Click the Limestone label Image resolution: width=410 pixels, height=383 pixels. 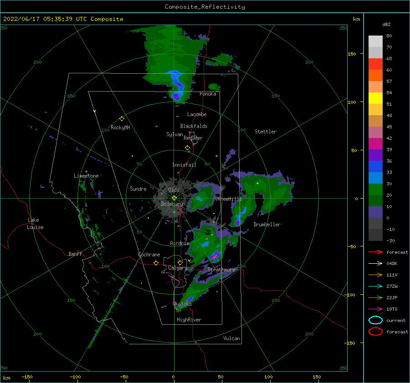(86, 176)
